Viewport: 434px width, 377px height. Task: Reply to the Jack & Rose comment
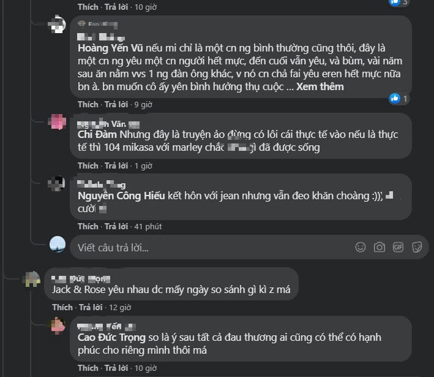pyautogui.click(x=90, y=307)
